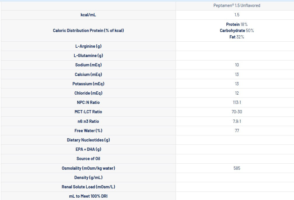Select the Osmolality value 585

click(x=237, y=168)
